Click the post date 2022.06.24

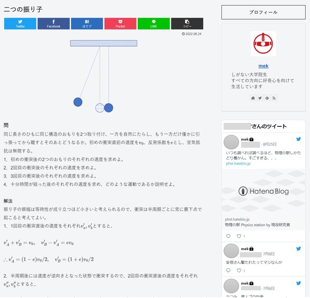192,34
